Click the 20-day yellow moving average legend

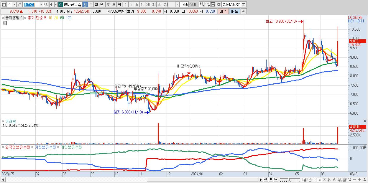coord(56,18)
